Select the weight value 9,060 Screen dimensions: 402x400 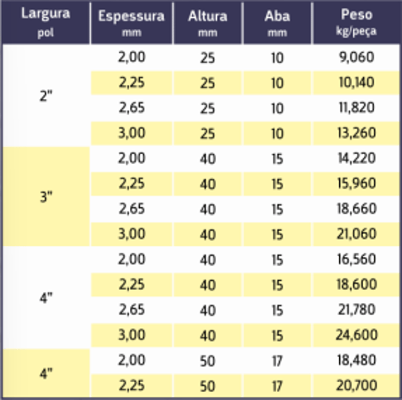coord(356,57)
